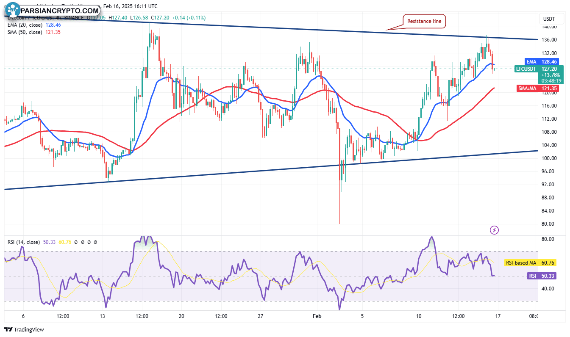Click the 116.00 price axis label
The height and width of the screenshot is (337, 570).
(550, 106)
